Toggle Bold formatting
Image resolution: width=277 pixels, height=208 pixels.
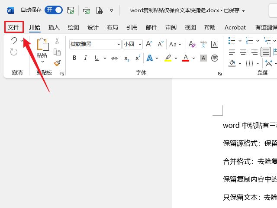74,58
